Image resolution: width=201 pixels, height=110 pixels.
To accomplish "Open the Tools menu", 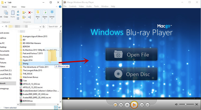I will [96, 6].
